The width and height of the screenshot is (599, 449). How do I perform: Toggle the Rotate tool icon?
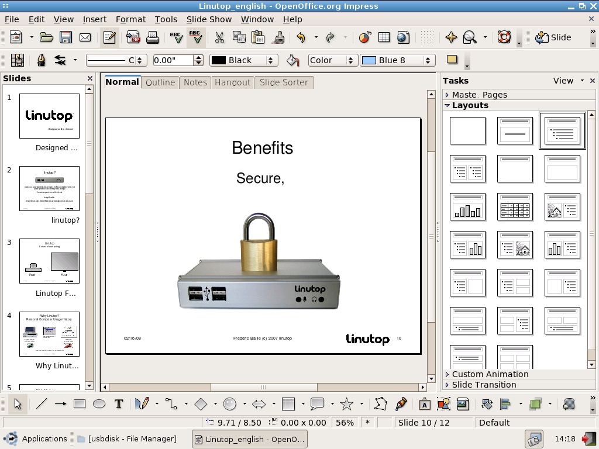(x=486, y=404)
